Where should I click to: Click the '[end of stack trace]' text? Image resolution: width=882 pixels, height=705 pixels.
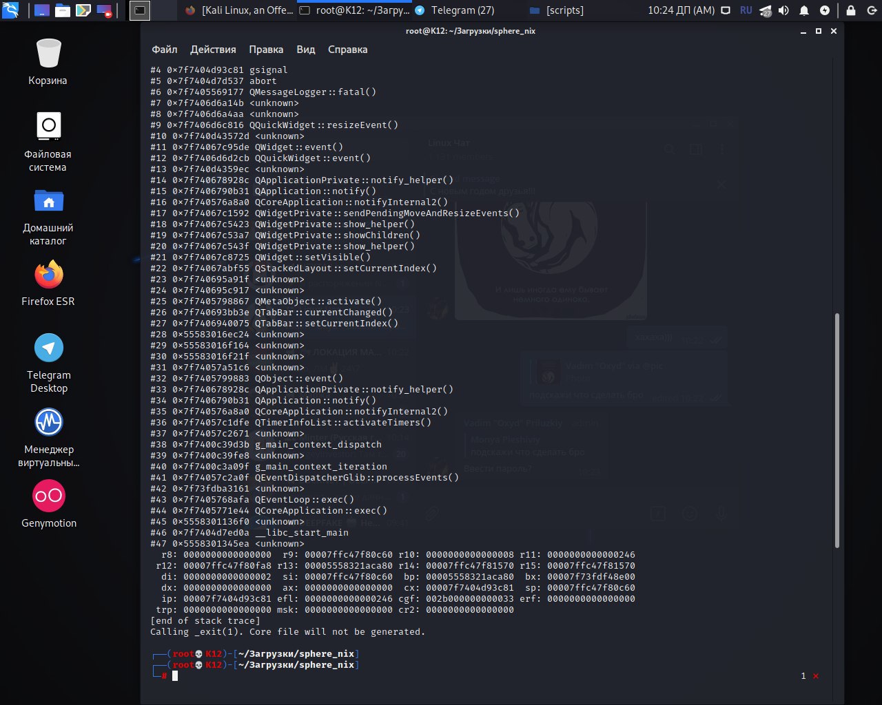(205, 620)
